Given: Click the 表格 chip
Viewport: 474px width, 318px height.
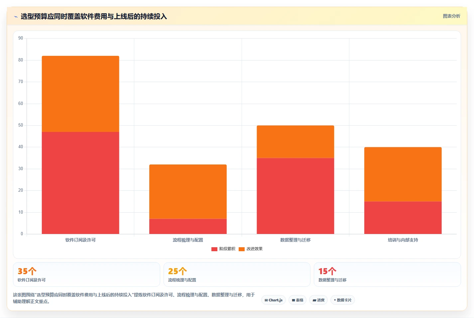Looking at the screenshot, I should (297, 300).
